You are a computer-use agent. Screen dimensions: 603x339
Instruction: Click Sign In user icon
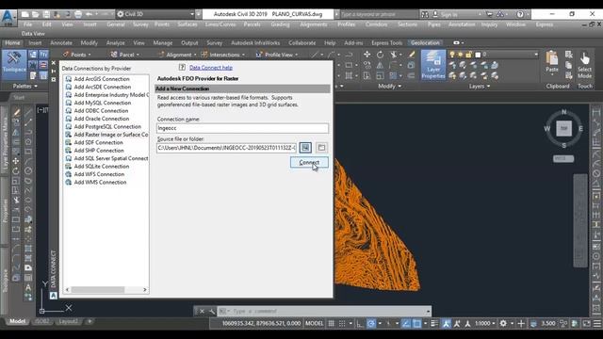coord(435,14)
